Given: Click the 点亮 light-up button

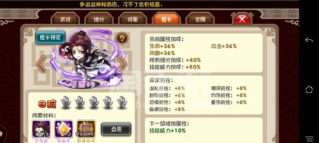Looking at the screenshot, I should [116, 129].
